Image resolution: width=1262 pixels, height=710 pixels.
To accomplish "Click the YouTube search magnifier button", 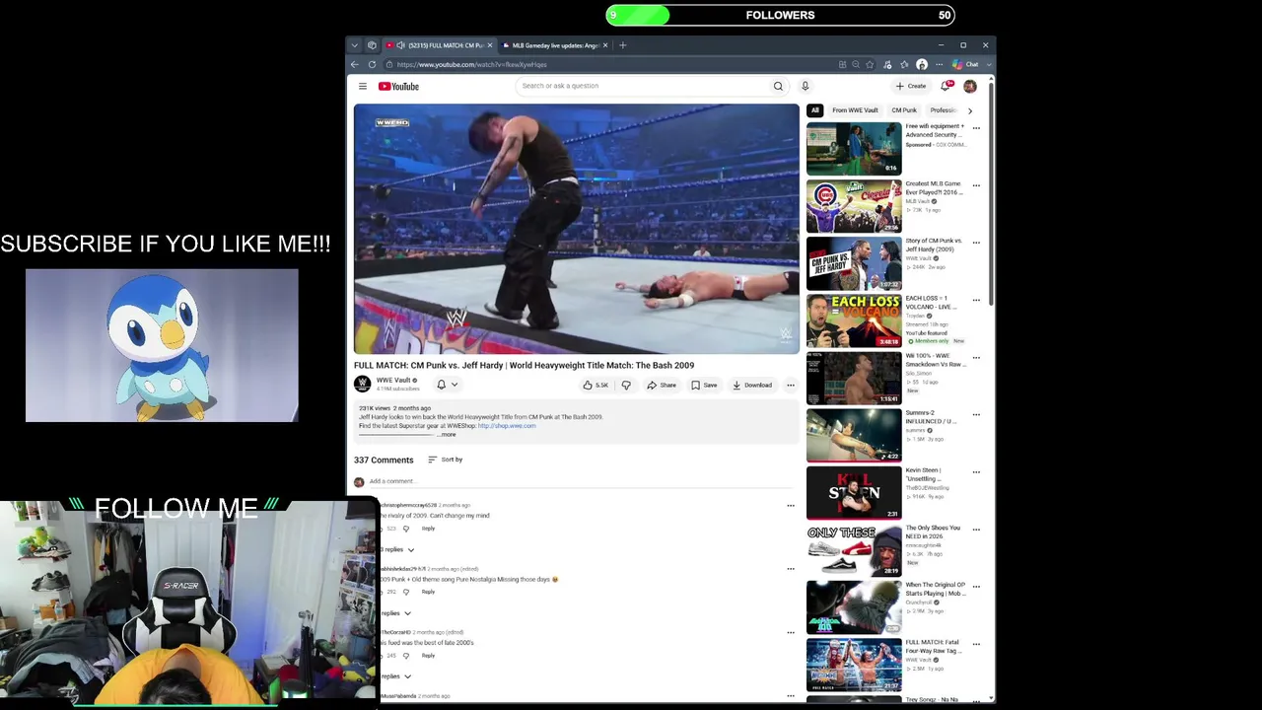I will point(778,86).
